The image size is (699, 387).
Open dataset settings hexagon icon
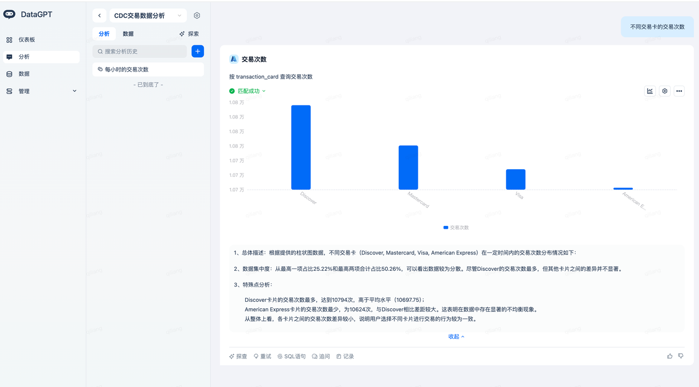coord(197,16)
